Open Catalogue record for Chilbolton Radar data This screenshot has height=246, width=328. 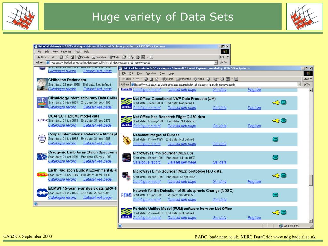(x=62, y=89)
